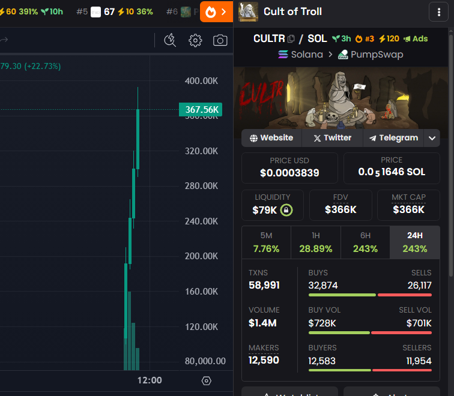Open the chart axis settings hexagon icon
Viewport: 454px width, 396px height.
207,380
